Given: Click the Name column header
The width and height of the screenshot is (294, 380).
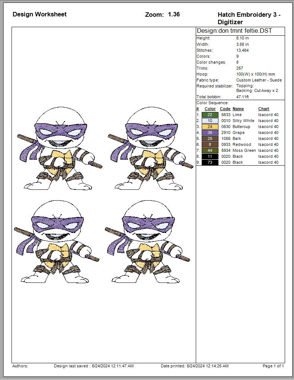Looking at the screenshot, I should tap(238, 109).
